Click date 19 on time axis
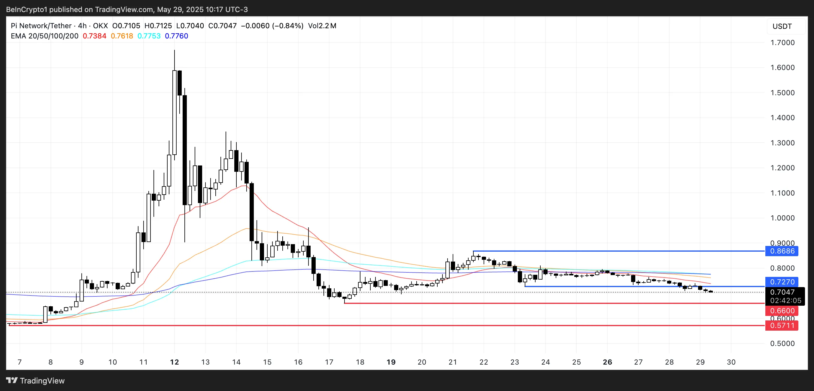The width and height of the screenshot is (814, 391). click(391, 362)
